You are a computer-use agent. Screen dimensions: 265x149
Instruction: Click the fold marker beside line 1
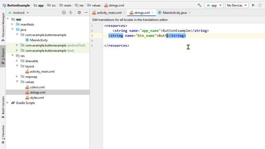[102, 26]
